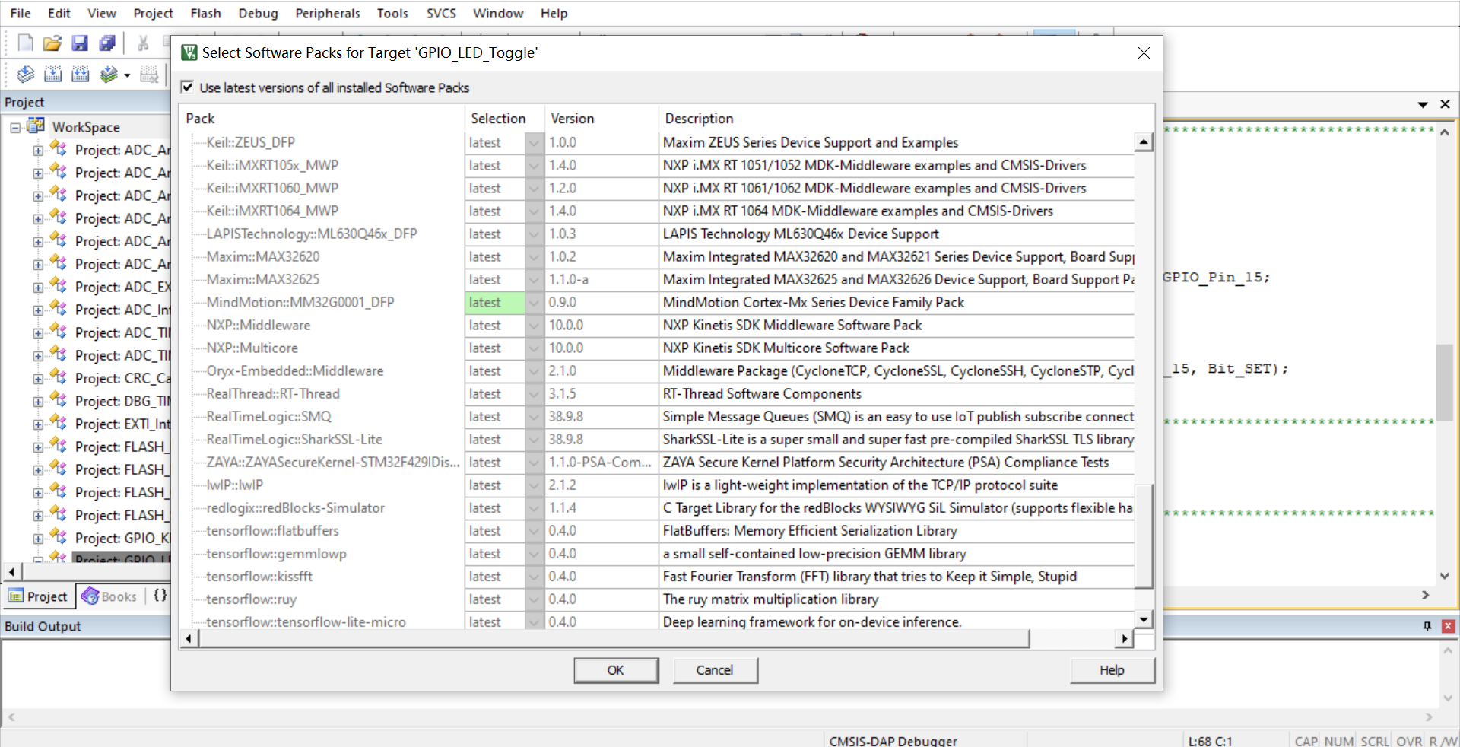1460x747 pixels.
Task: Click pack list scroll-down arrow
Action: tap(1143, 619)
